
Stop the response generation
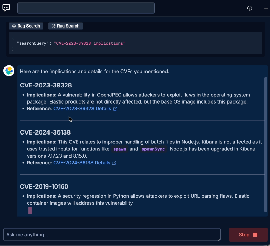pos(248,235)
